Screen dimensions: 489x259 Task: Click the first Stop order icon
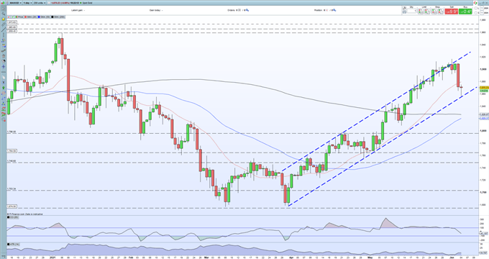[x=434, y=12]
